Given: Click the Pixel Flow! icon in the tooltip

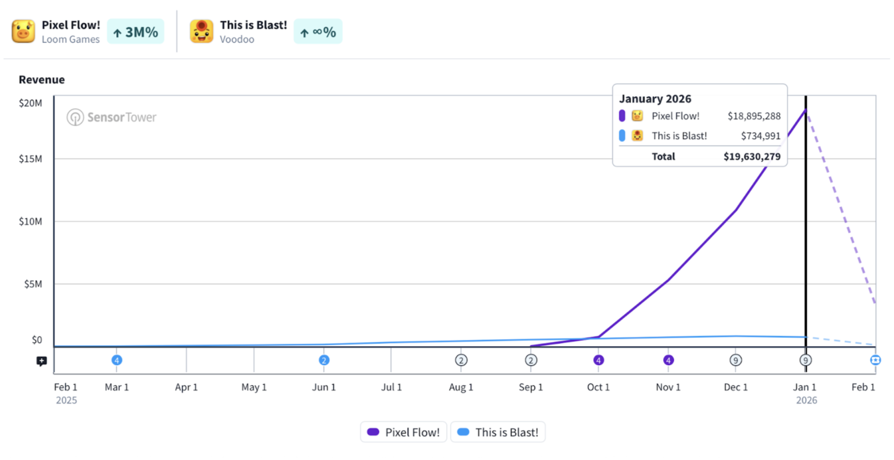Looking at the screenshot, I should 637,116.
